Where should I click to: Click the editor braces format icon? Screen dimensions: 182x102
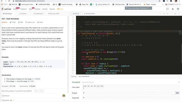[x=164, y=14]
